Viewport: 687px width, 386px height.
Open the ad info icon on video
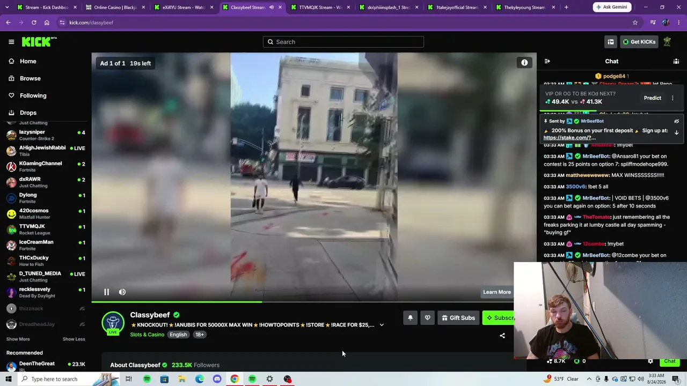(x=524, y=63)
